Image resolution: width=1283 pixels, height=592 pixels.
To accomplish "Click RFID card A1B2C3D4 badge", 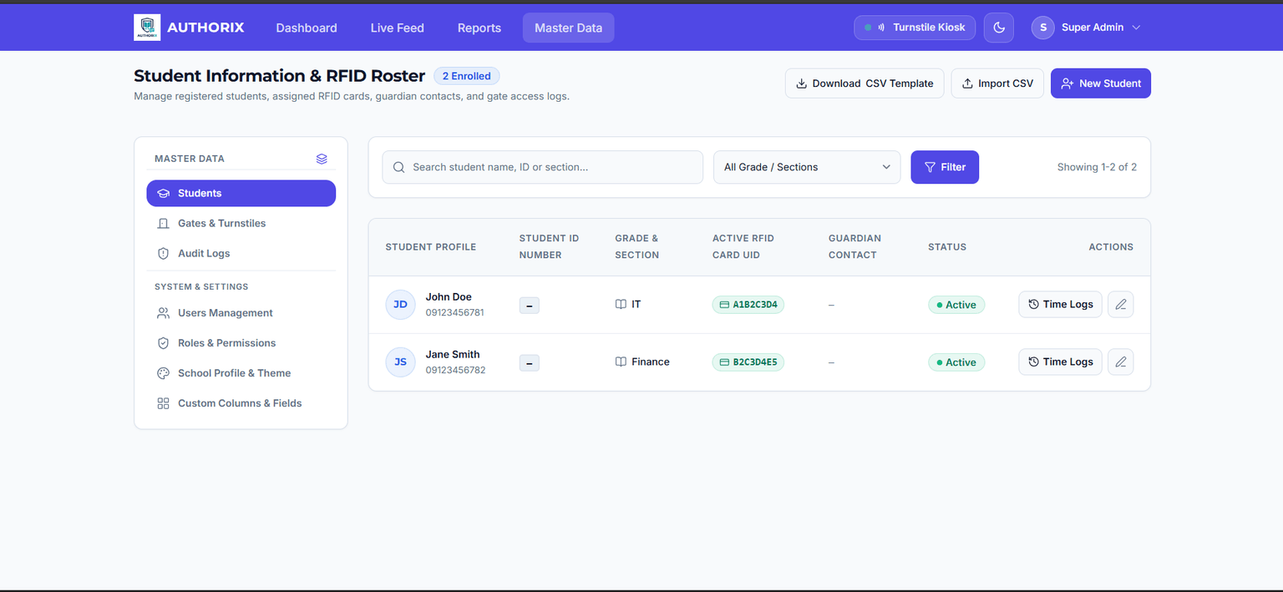I will pos(748,305).
